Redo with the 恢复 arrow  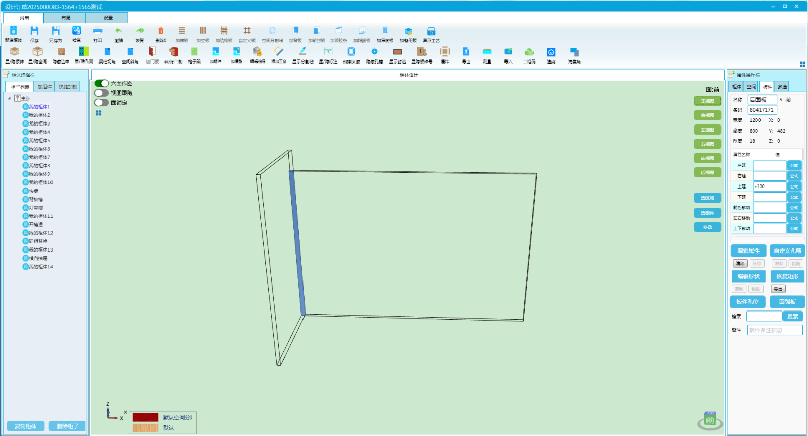(140, 31)
